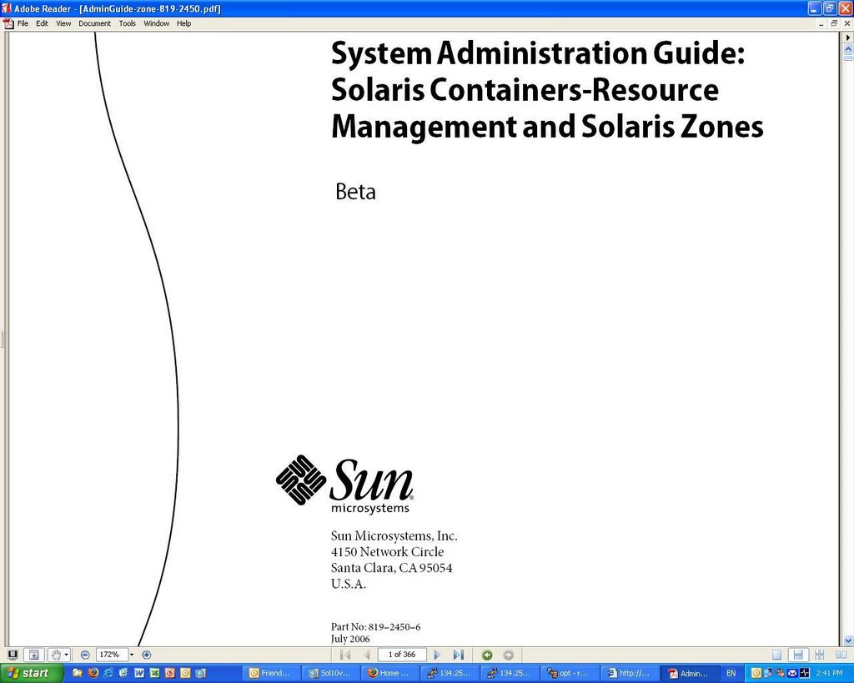The width and height of the screenshot is (854, 683).
Task: Open the zoom percentage dropdown arrow
Action: click(x=131, y=655)
